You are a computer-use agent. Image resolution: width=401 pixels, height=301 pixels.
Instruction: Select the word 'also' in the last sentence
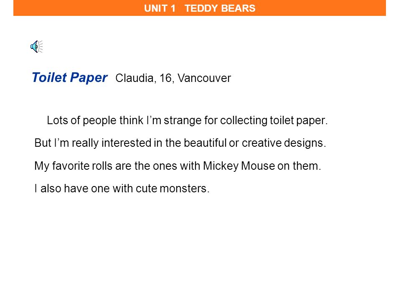51,189
